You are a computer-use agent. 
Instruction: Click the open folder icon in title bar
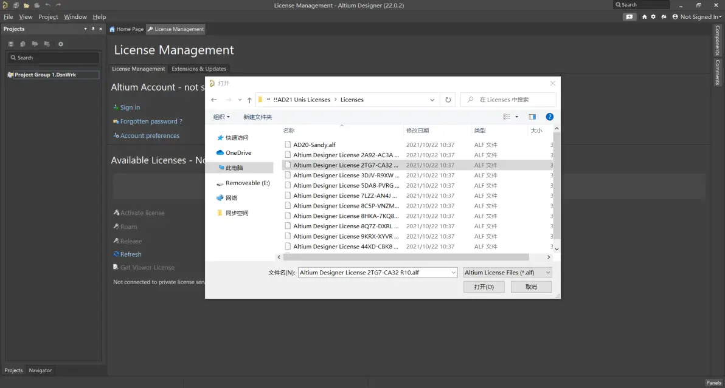(x=26, y=5)
